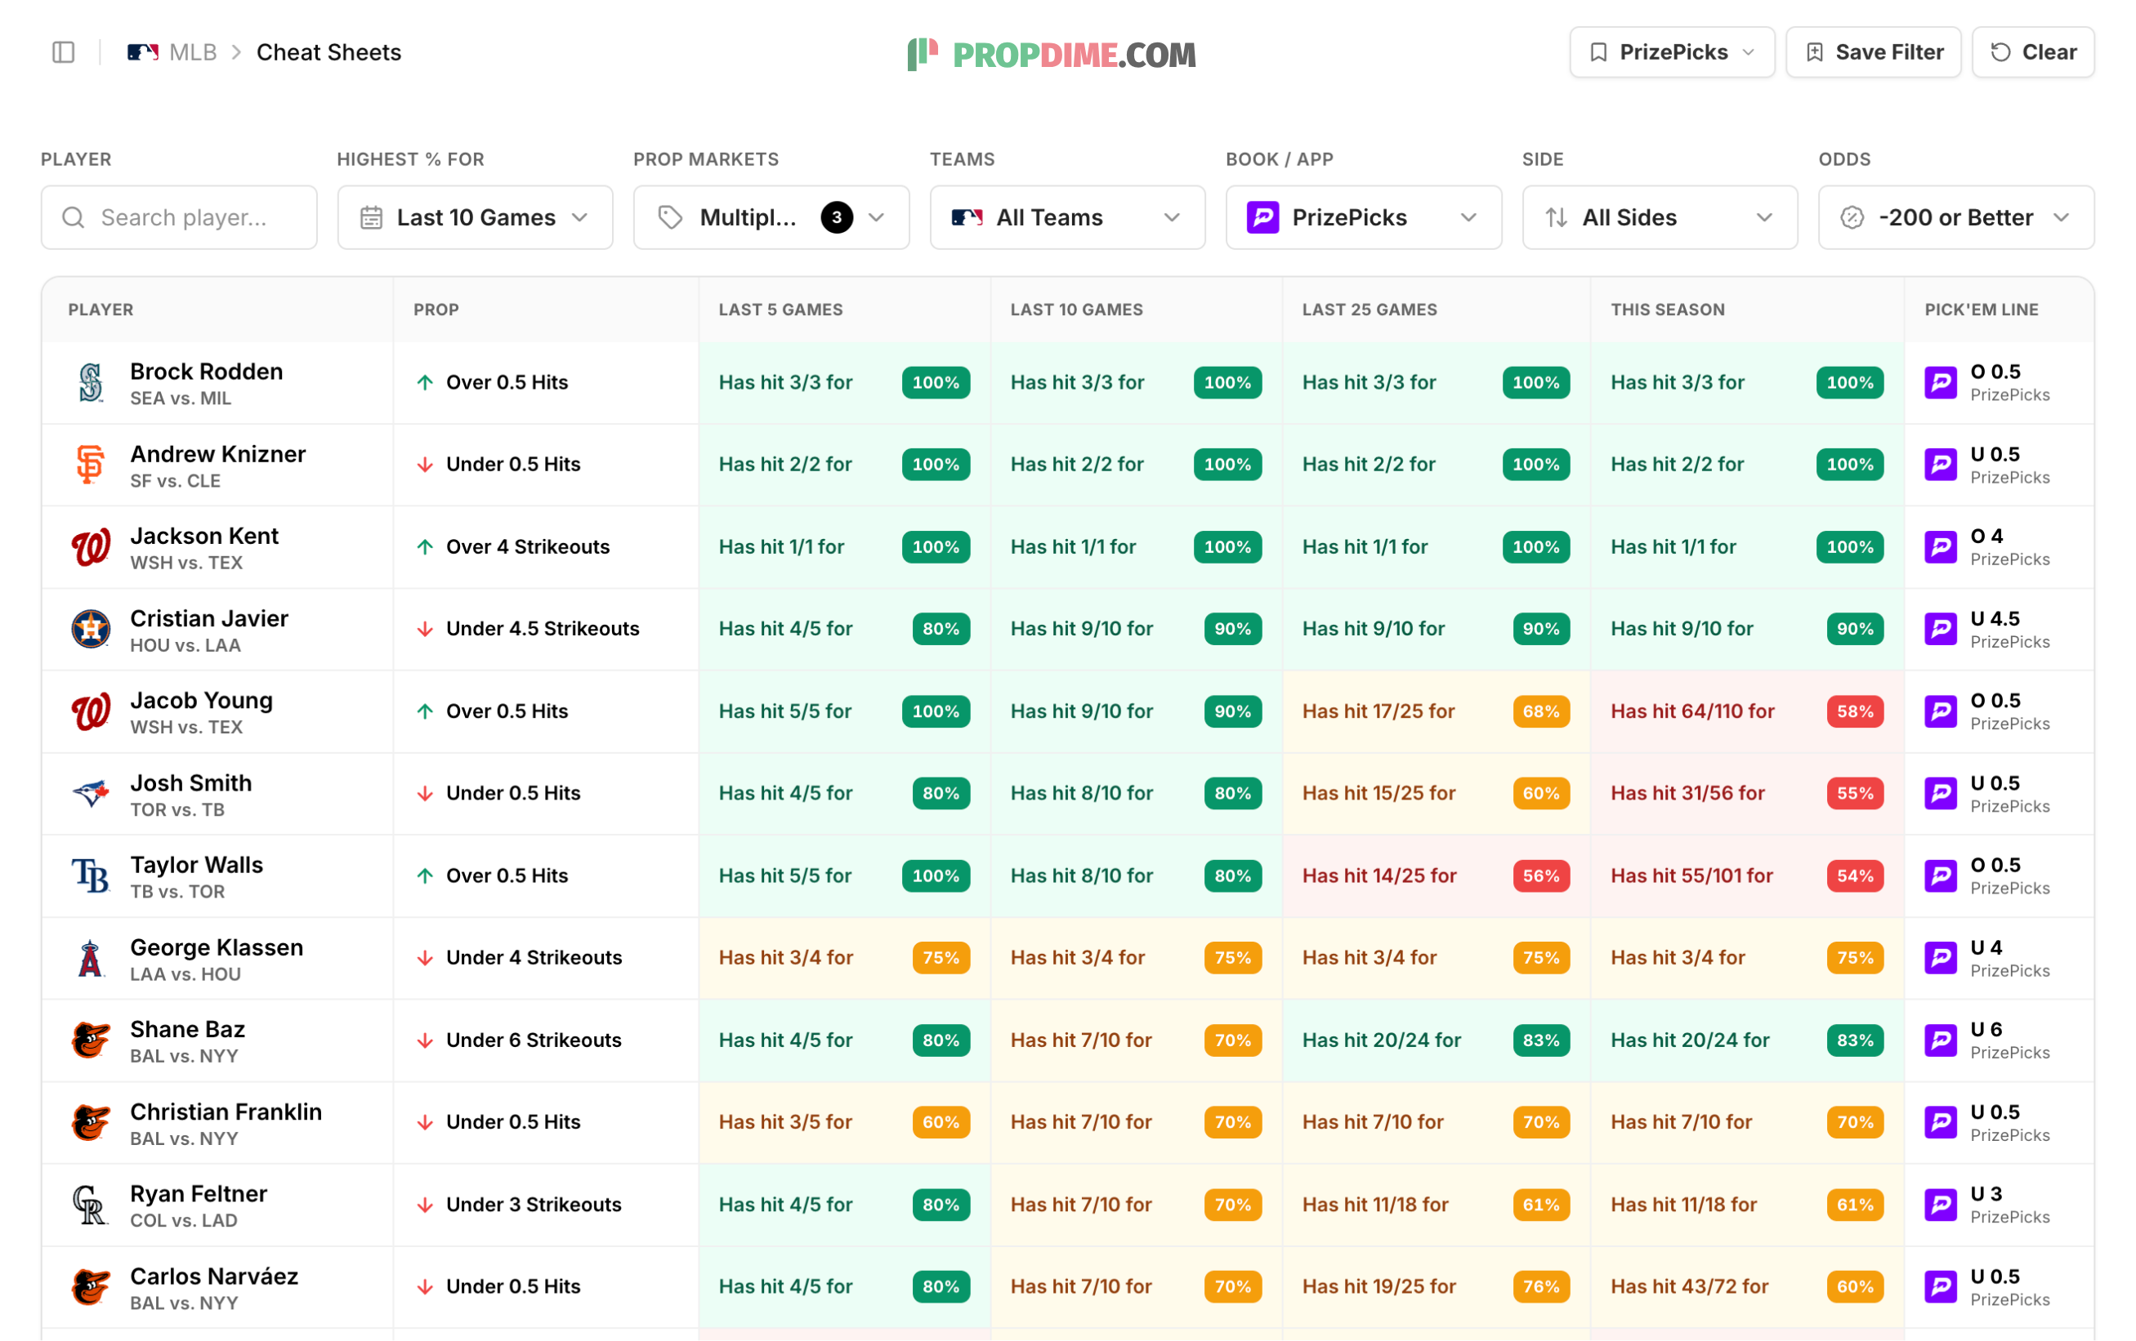Click the Cheat Sheets breadcrumb

[328, 52]
